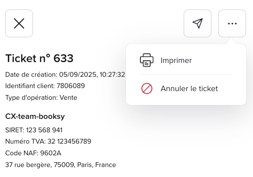Image resolution: width=253 pixels, height=177 pixels.
Task: Select the Code NAF 9602A line
Action: pyautogui.click(x=33, y=153)
